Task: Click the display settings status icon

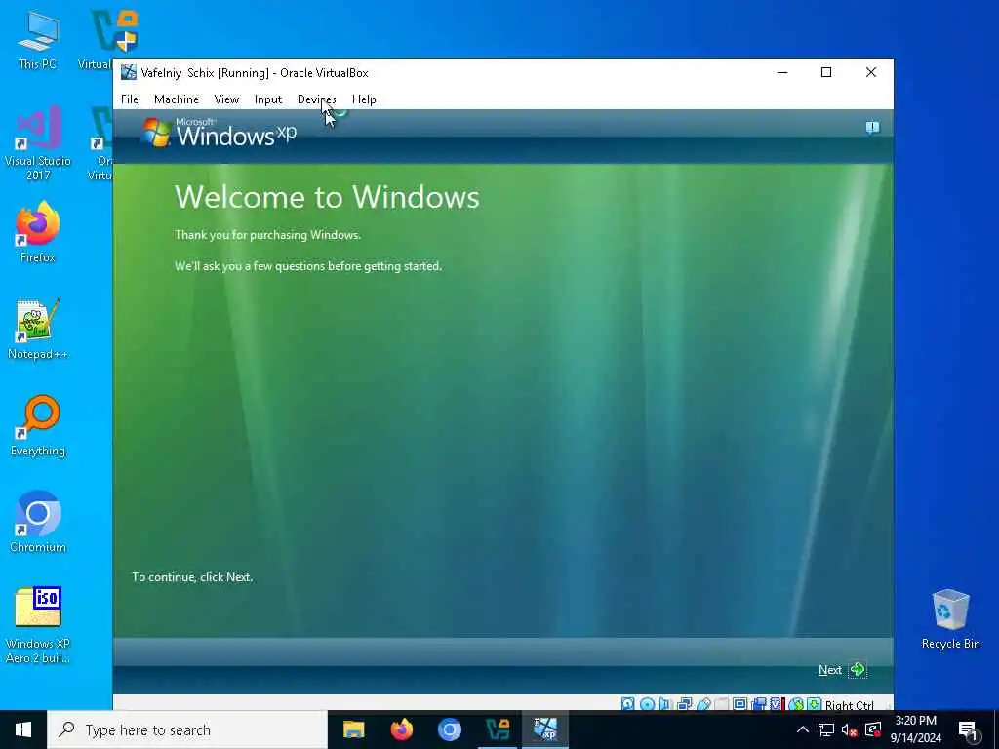Action: tap(739, 704)
